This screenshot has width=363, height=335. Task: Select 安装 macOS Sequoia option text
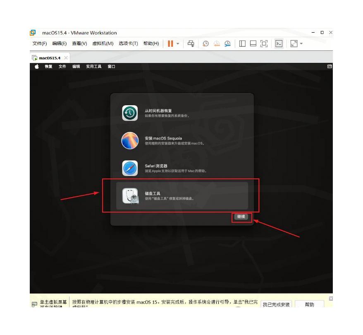tap(163, 138)
